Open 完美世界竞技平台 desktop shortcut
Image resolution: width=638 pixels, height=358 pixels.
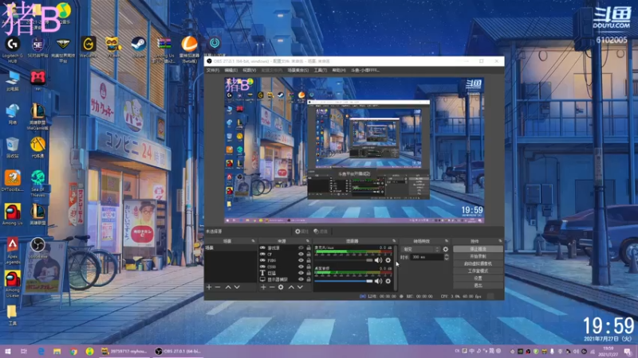coord(63,50)
